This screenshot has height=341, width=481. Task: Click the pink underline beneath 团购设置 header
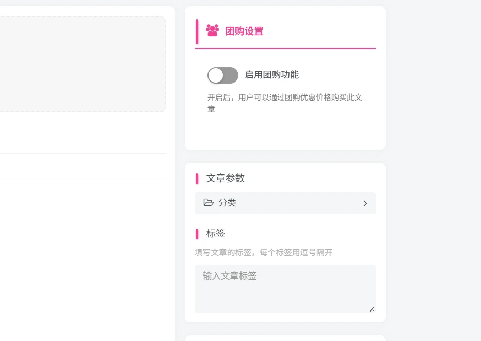pyautogui.click(x=285, y=48)
